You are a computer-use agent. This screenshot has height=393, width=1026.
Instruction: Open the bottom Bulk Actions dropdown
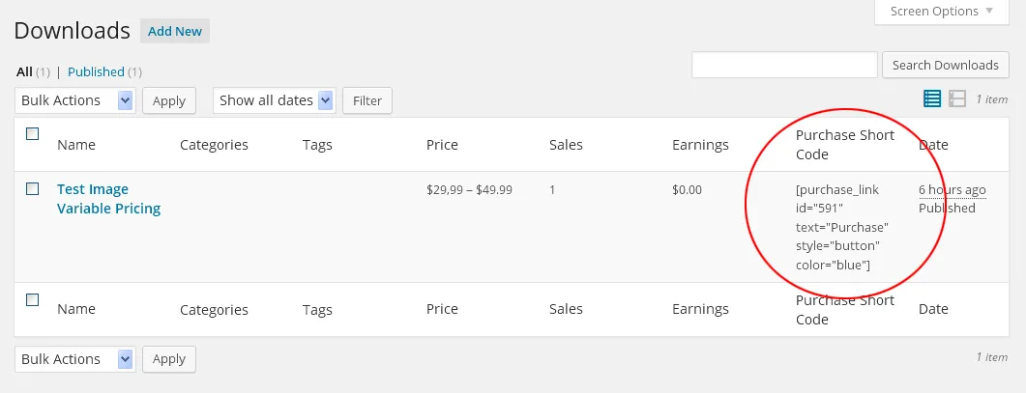(x=75, y=359)
